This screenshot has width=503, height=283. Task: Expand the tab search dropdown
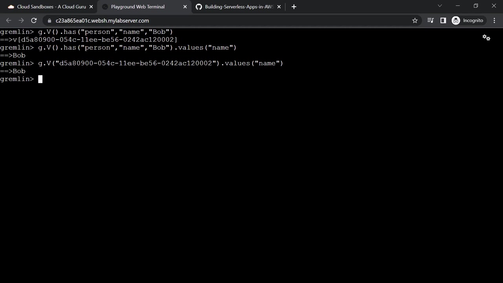pos(440,6)
